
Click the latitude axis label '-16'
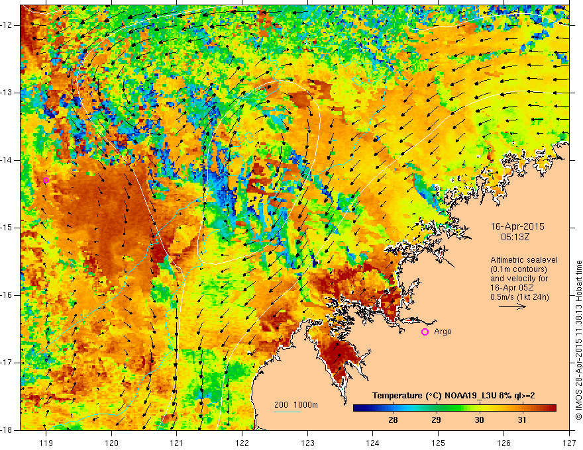(7, 295)
